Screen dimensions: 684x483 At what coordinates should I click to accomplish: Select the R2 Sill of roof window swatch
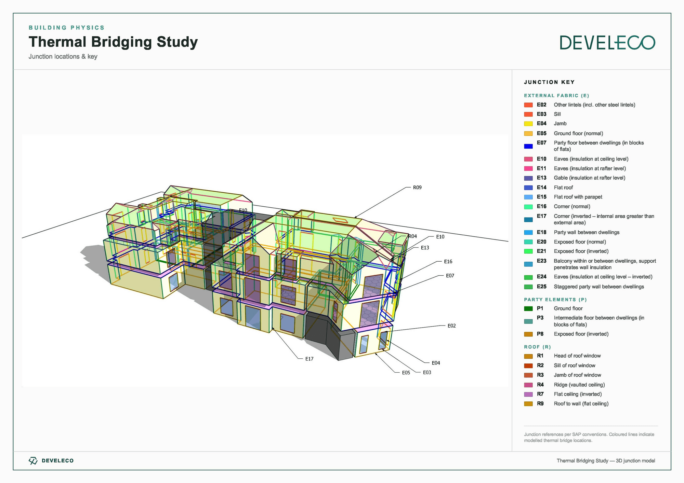528,366
